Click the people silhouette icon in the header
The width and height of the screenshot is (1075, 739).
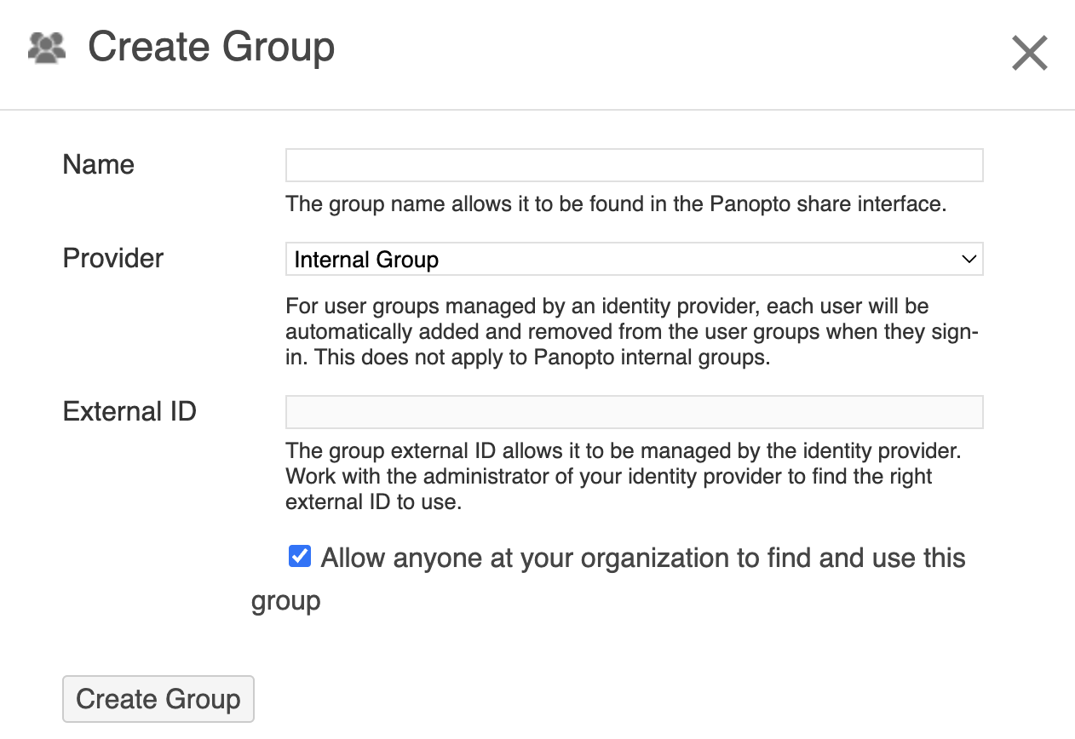click(46, 49)
